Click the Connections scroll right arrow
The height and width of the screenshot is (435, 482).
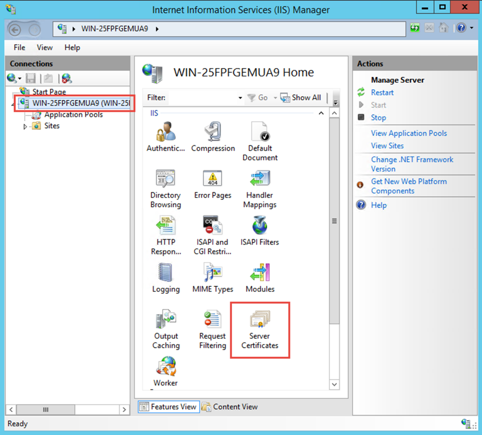click(x=124, y=410)
